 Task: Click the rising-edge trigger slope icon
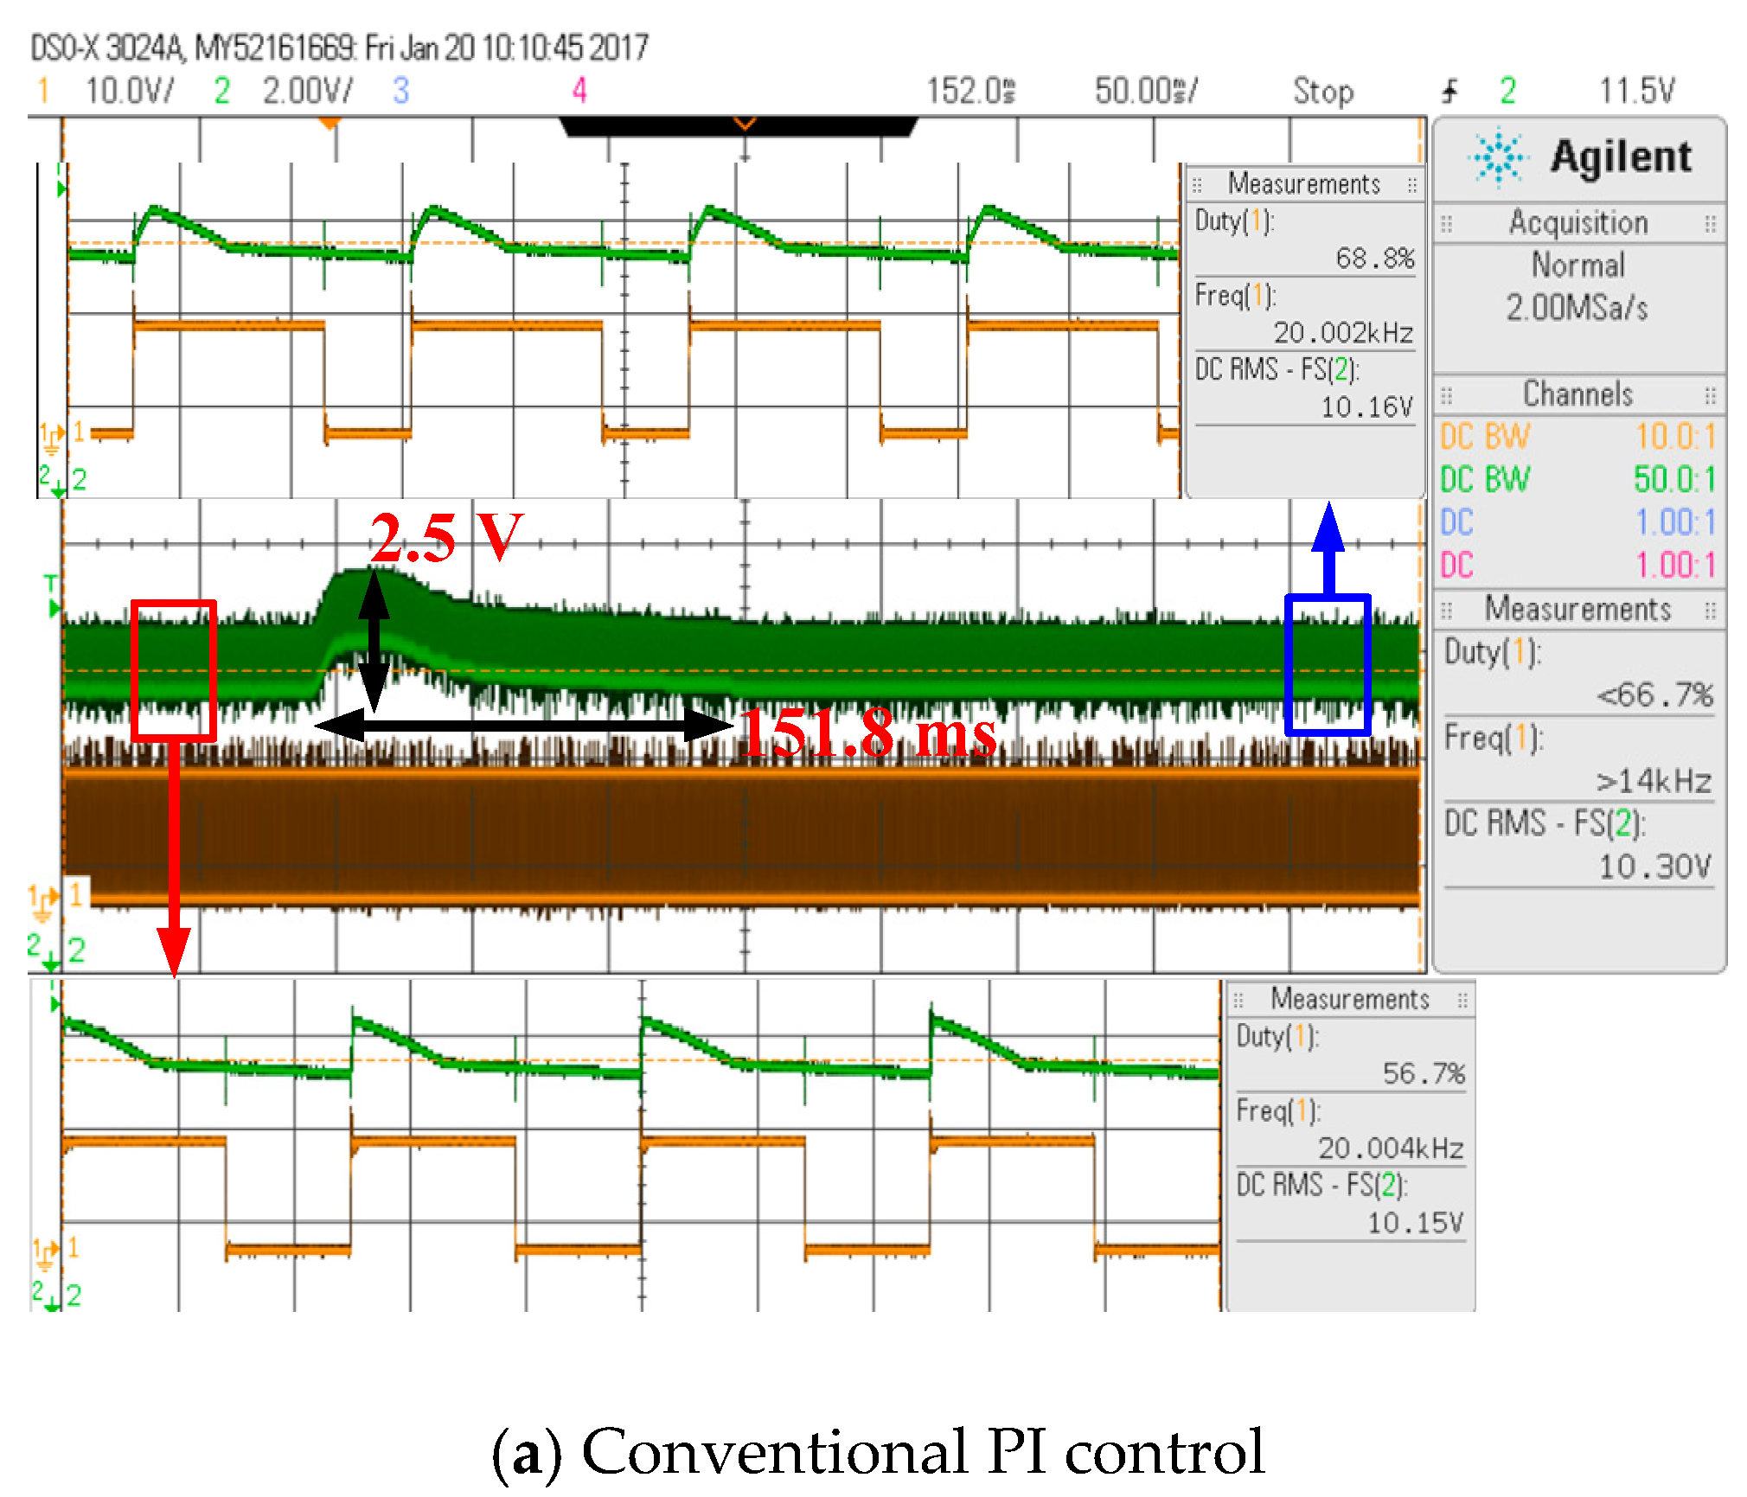[1450, 91]
